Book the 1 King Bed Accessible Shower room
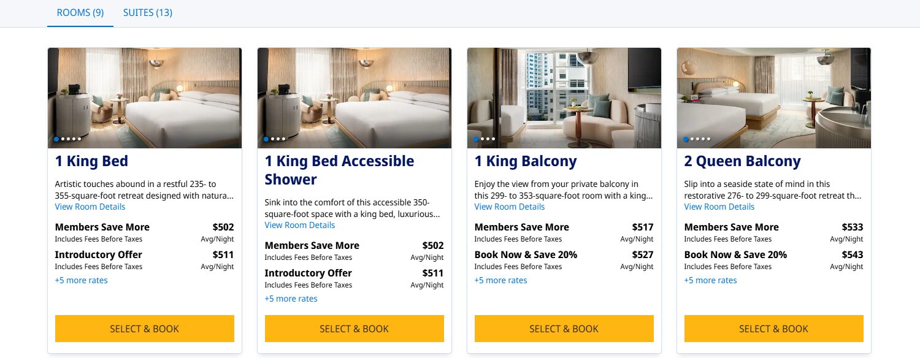This screenshot has width=920, height=358. tap(355, 329)
